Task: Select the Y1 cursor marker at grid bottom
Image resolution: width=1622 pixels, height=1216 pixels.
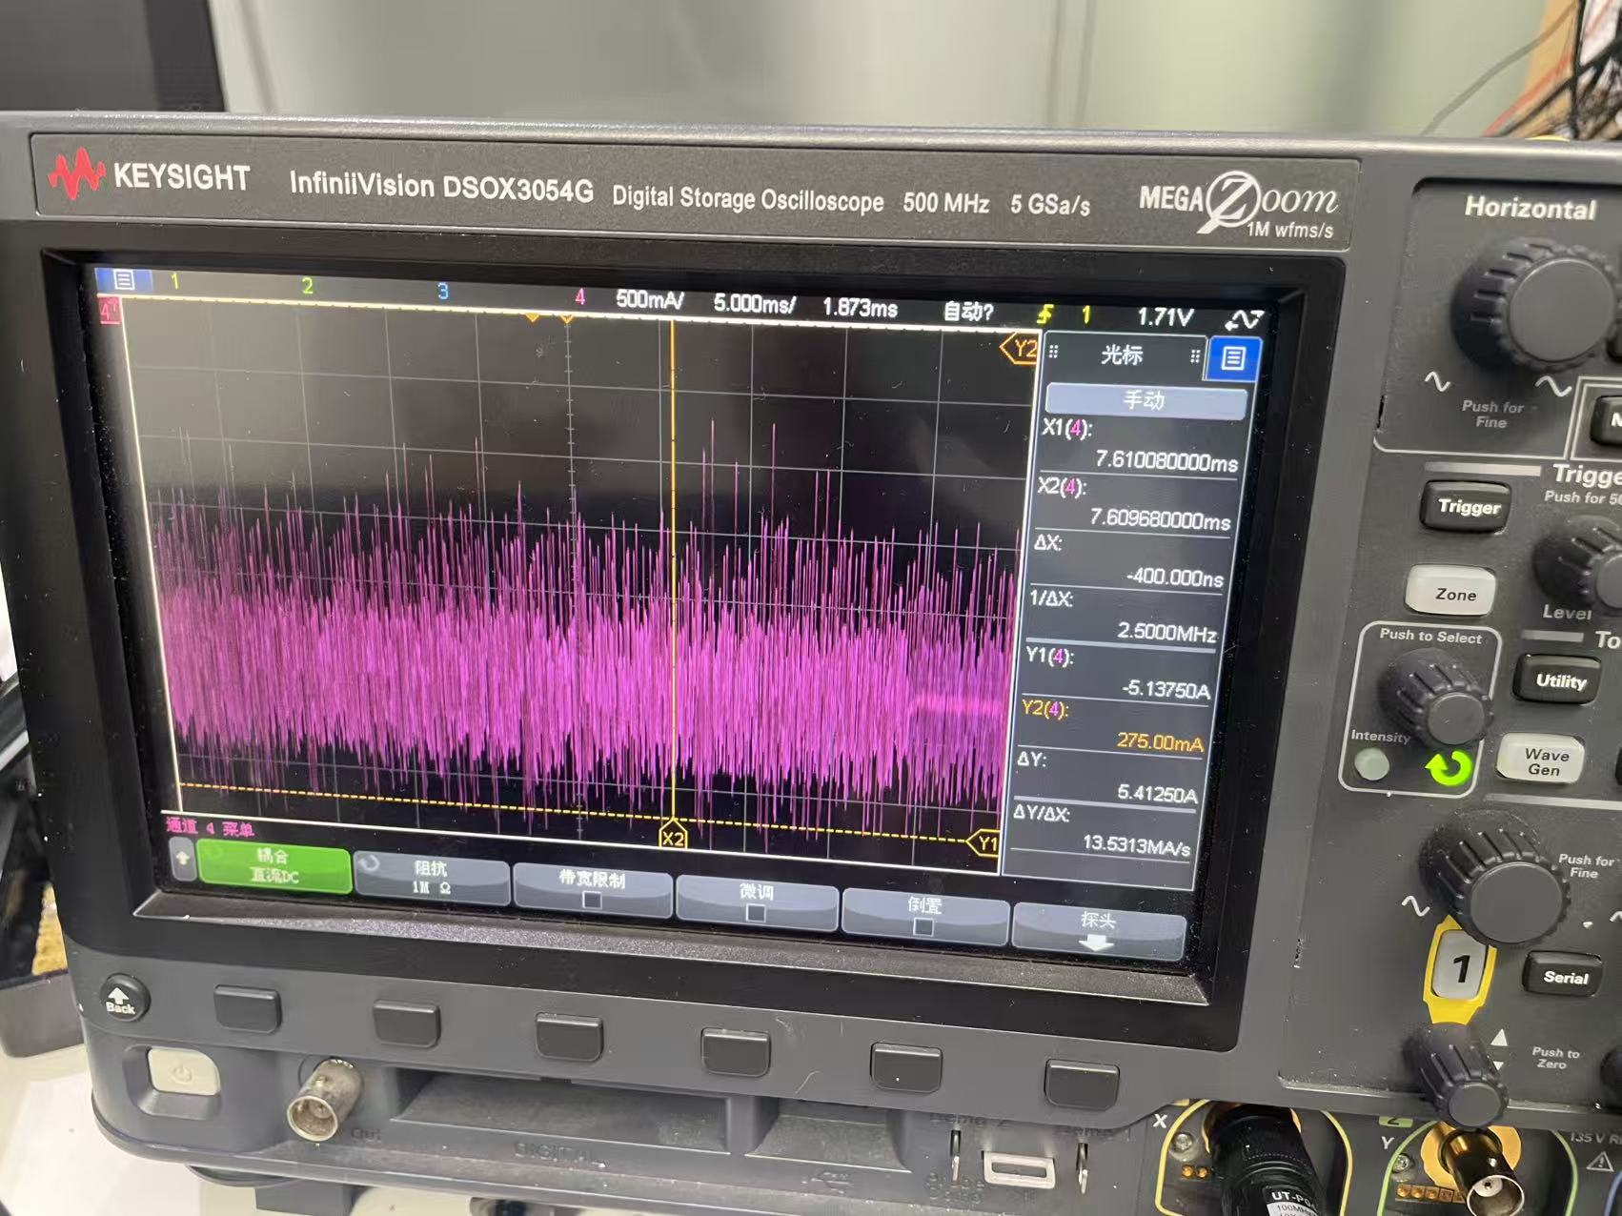Action: coord(985,844)
